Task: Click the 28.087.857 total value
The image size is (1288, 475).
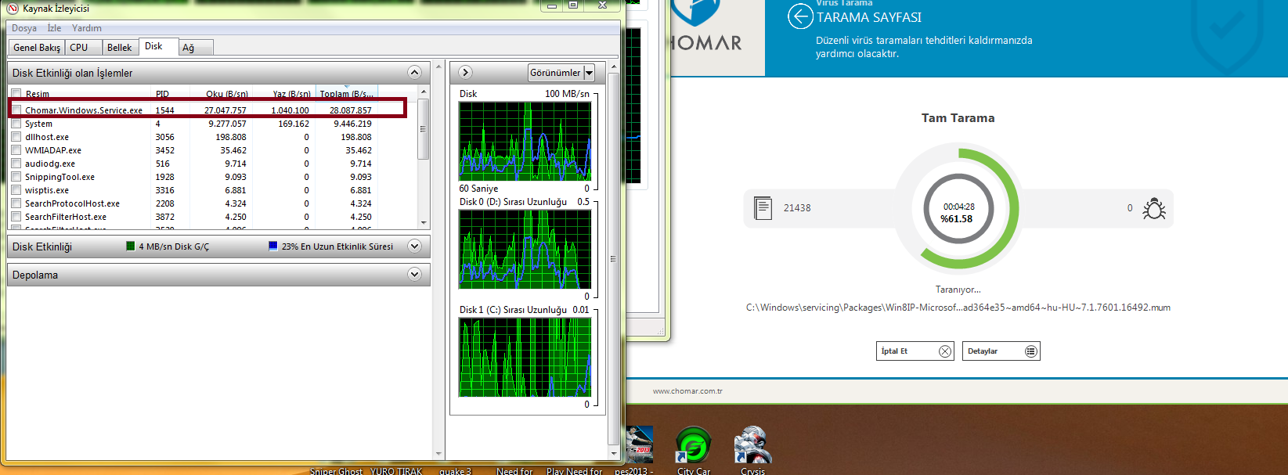Action: [x=350, y=110]
